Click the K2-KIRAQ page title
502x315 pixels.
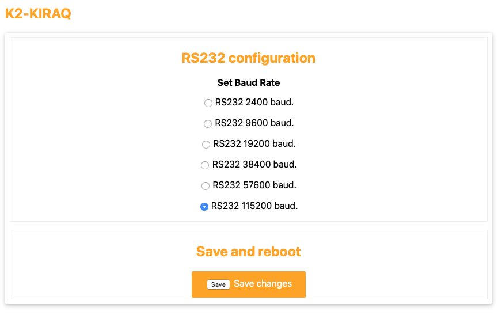[x=38, y=14]
